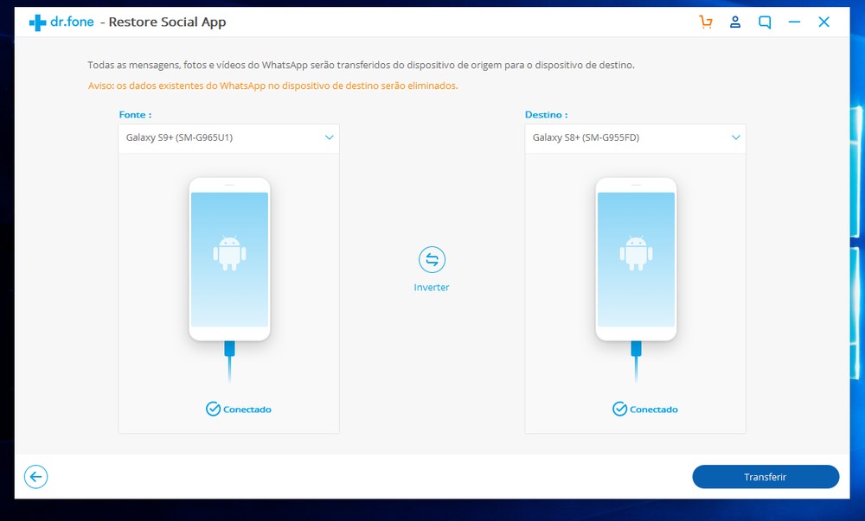Open the user account icon

click(x=734, y=22)
